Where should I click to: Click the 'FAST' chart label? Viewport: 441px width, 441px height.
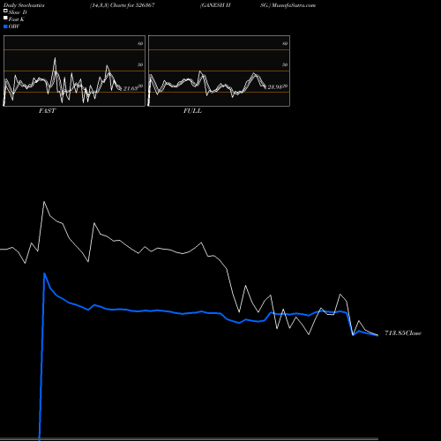coord(47,111)
